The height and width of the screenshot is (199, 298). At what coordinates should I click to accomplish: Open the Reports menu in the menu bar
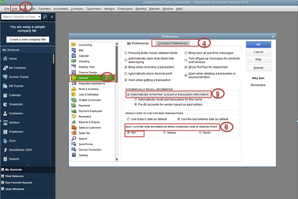(154, 9)
